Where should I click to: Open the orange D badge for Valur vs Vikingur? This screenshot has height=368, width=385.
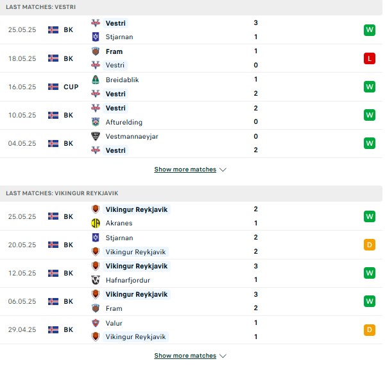click(x=370, y=329)
